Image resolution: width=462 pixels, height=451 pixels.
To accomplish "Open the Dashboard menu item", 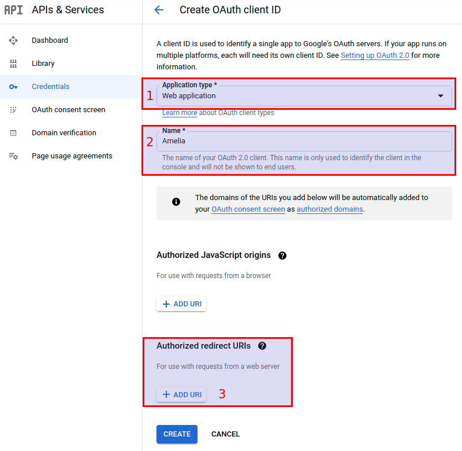I will click(x=50, y=40).
